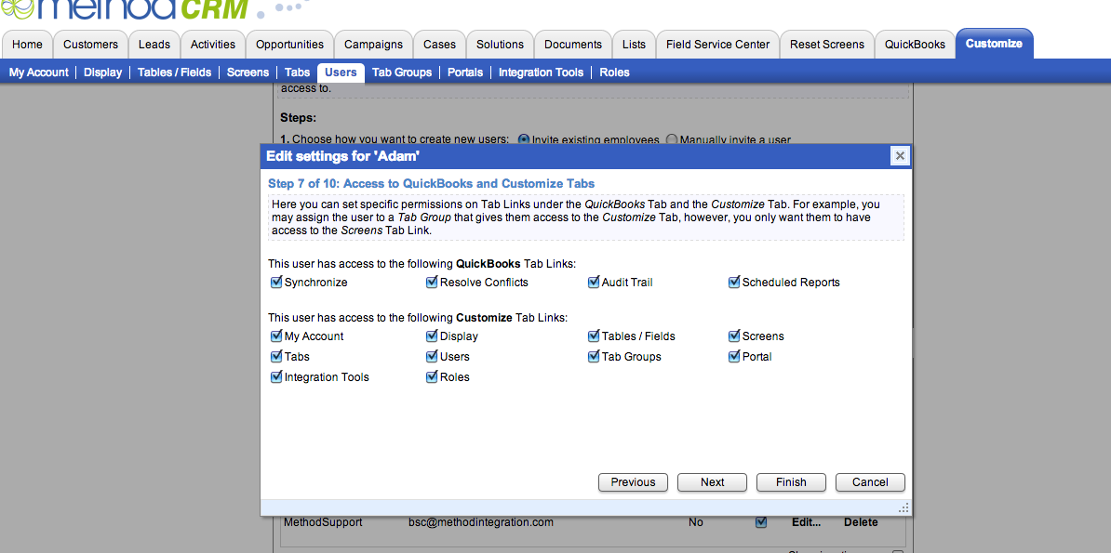Switch to the Solutions tab
The height and width of the screenshot is (553, 1111).
(x=500, y=44)
